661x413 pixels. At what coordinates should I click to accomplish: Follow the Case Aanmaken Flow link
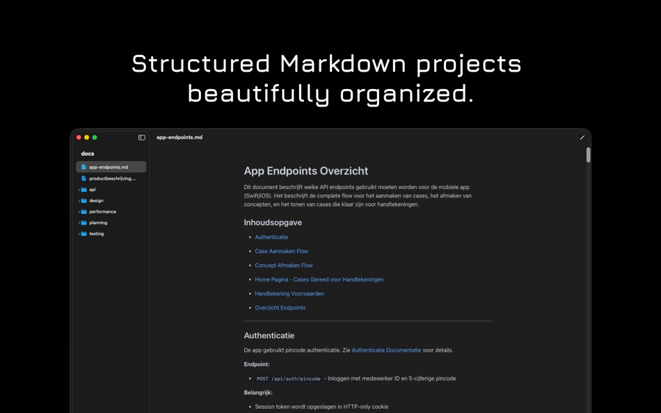pos(281,251)
